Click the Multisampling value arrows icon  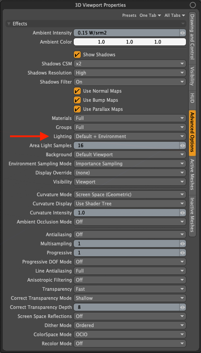(182, 244)
